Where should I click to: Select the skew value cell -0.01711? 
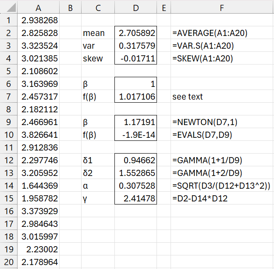click(x=136, y=58)
